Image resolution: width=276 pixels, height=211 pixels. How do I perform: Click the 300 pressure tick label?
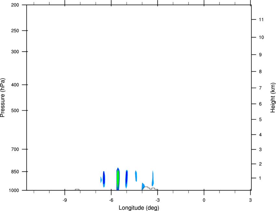tap(15, 52)
